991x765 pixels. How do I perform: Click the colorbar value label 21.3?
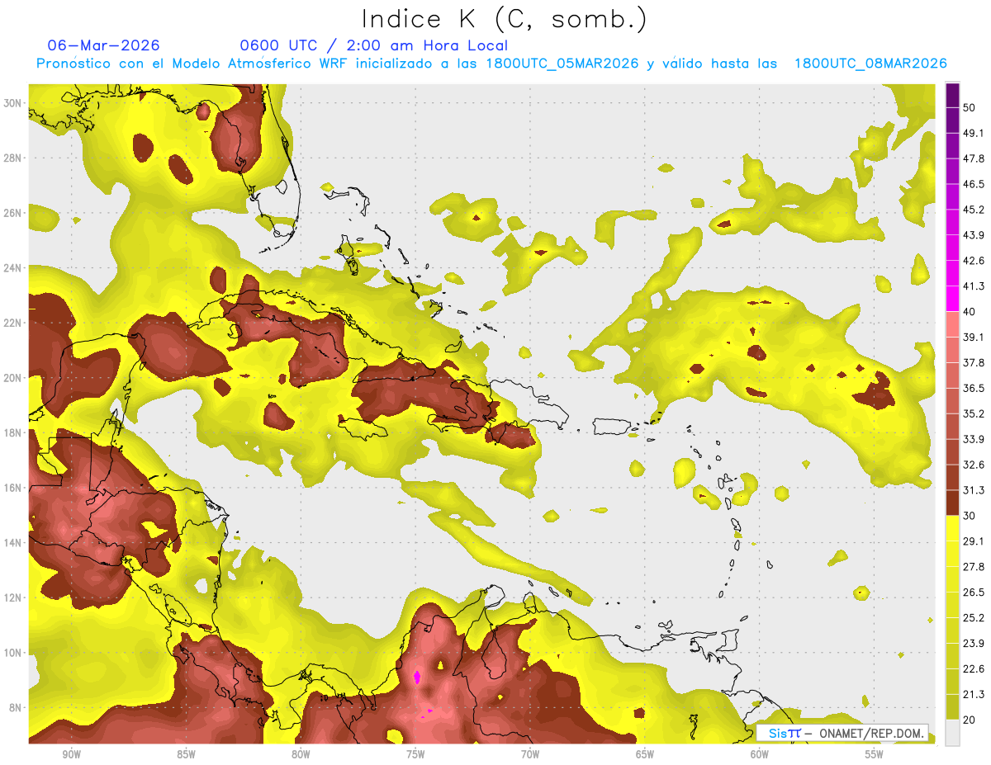coord(974,694)
